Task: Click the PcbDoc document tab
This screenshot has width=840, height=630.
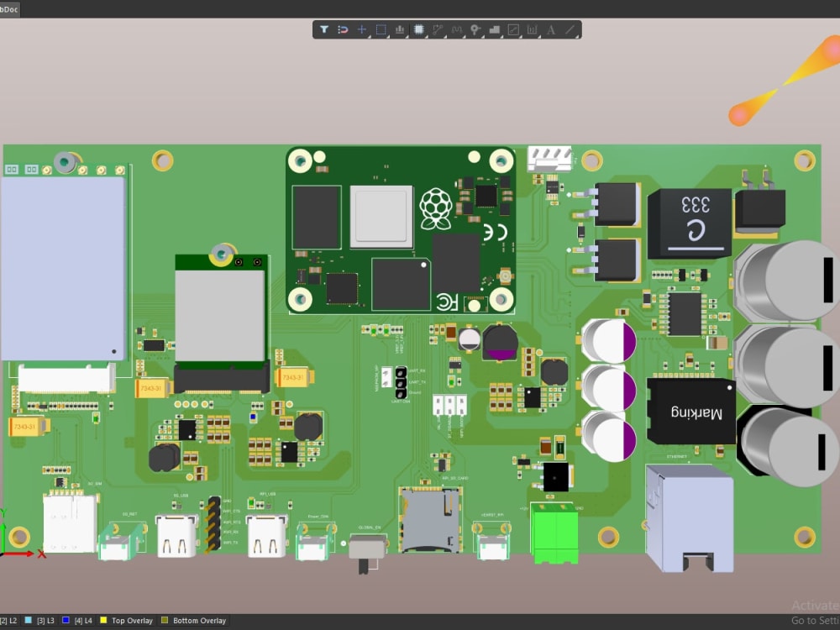Action: 9,9
